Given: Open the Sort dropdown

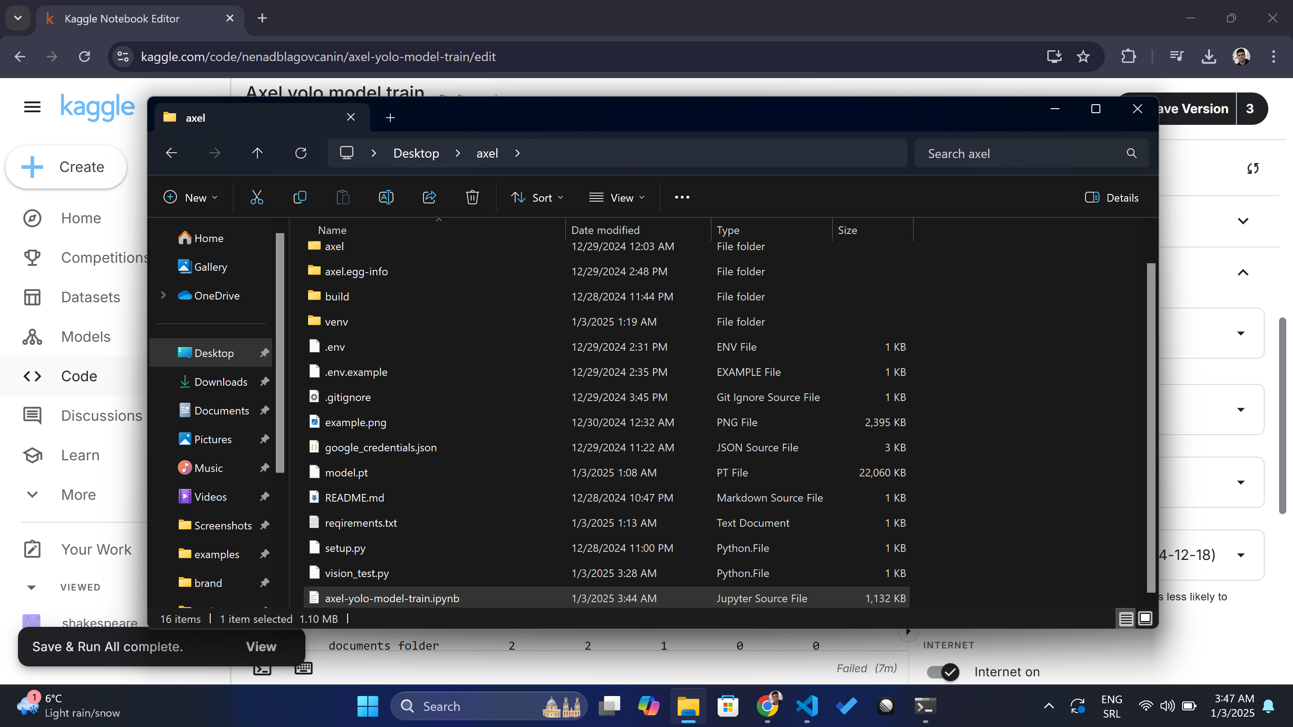Looking at the screenshot, I should tap(537, 197).
